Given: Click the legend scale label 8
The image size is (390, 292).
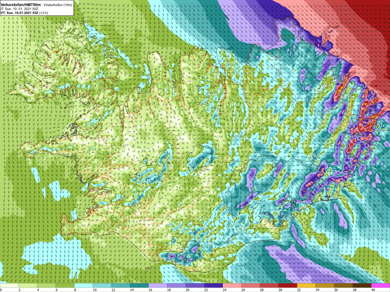Looking at the screenshot, I should click(x=75, y=290).
